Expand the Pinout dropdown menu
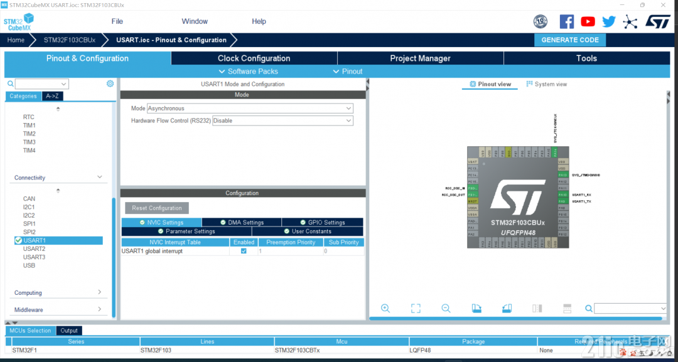Image resolution: width=678 pixels, height=362 pixels. (348, 72)
